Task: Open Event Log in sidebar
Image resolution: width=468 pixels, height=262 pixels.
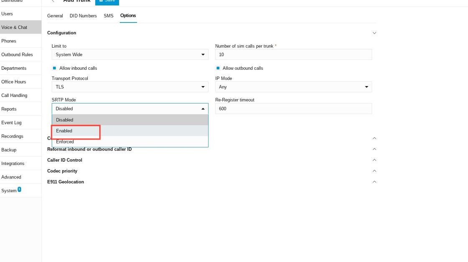Action: tap(20, 123)
